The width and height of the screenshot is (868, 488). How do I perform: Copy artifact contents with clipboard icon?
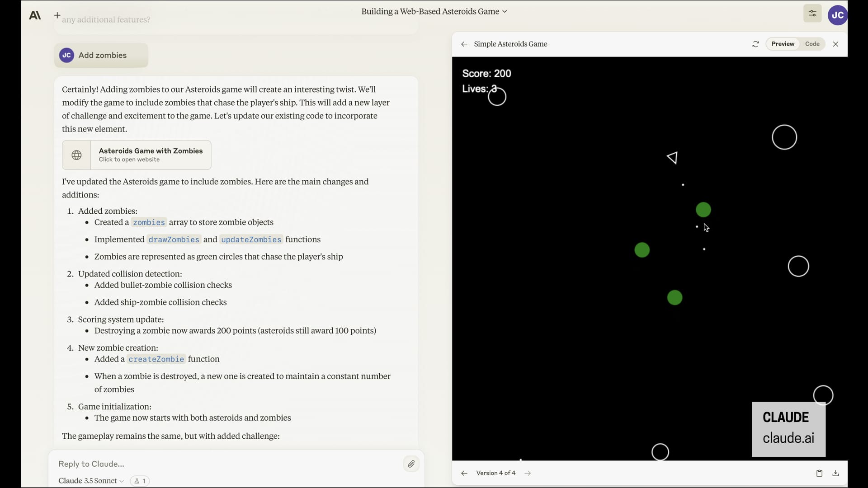coord(819,473)
